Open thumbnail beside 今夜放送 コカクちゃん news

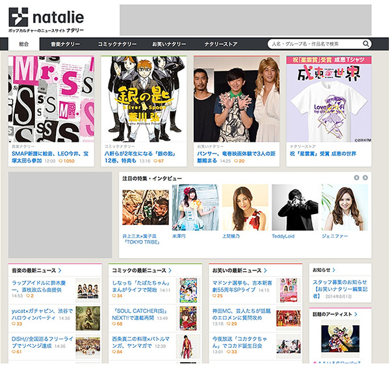point(289,347)
